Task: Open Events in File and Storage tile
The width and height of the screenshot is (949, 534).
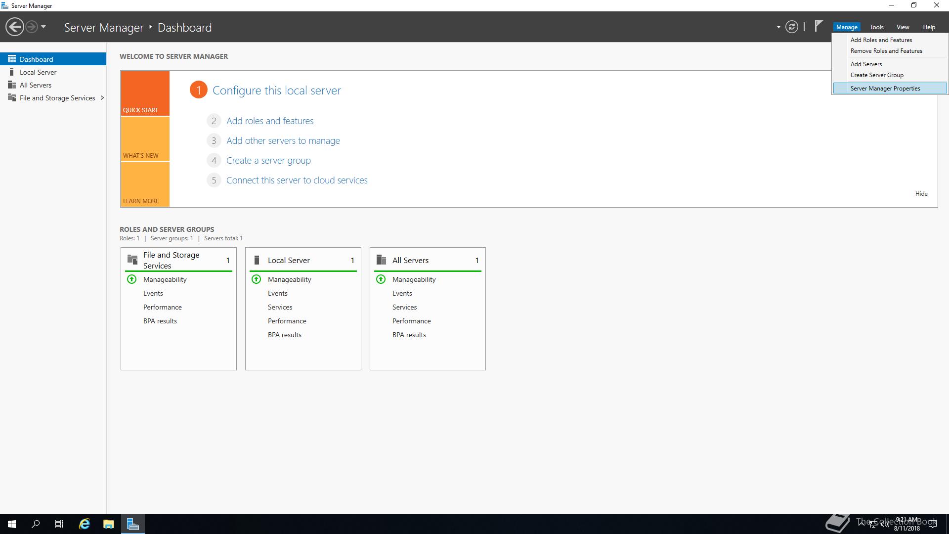Action: tap(153, 293)
